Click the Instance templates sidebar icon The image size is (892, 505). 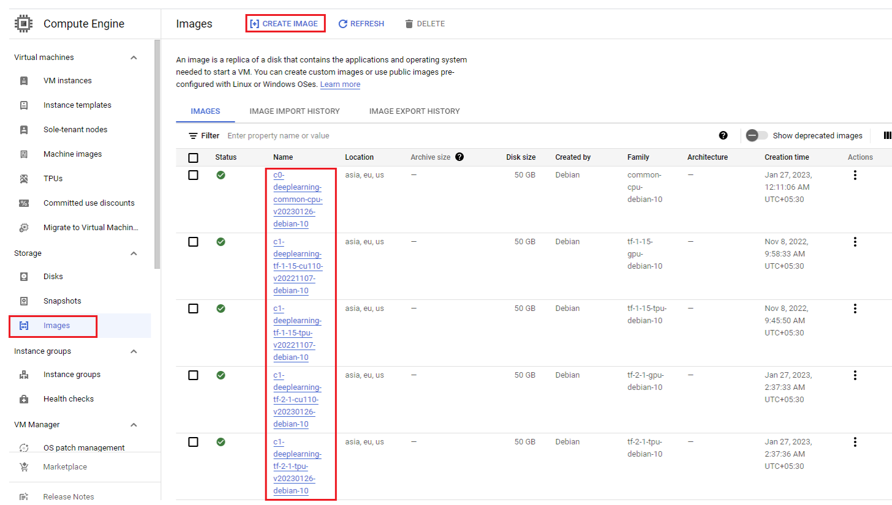(x=24, y=105)
